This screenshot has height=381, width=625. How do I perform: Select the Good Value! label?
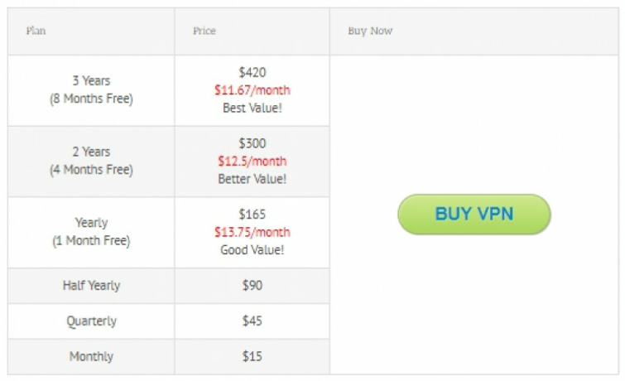point(252,250)
